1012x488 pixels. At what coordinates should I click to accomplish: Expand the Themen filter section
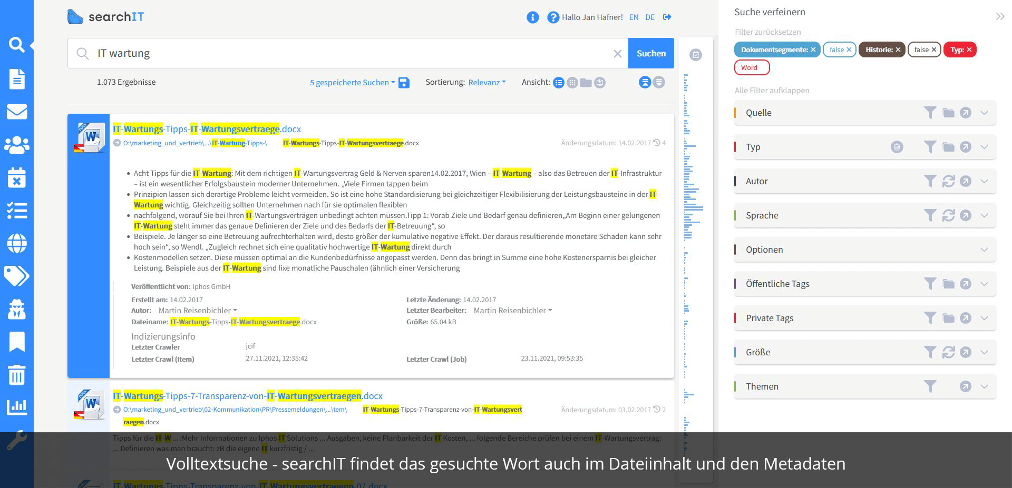[x=984, y=386]
